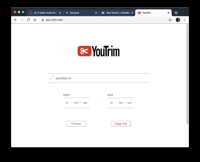Click the green fullscreen window button
Screen dimensions: 200x162
click(x=23, y=12)
